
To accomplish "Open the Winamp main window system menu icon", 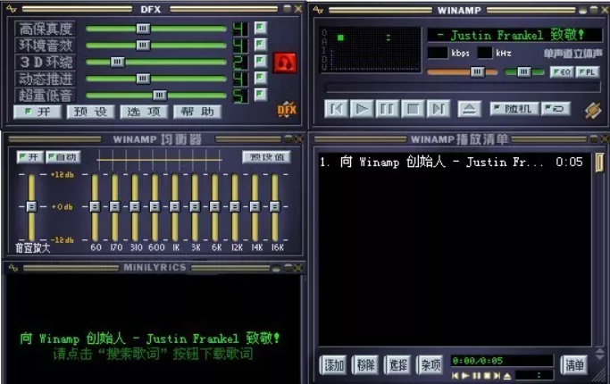I will (x=318, y=10).
